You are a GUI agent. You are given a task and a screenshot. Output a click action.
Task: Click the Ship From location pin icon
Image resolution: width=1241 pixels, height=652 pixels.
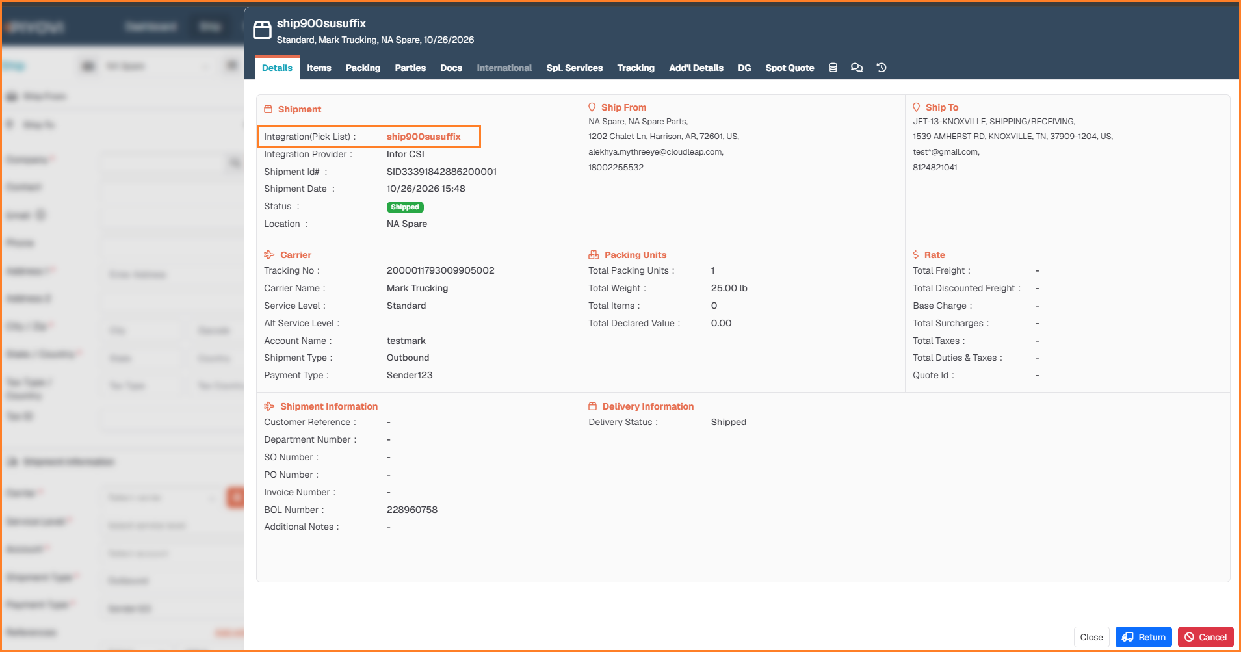point(592,107)
